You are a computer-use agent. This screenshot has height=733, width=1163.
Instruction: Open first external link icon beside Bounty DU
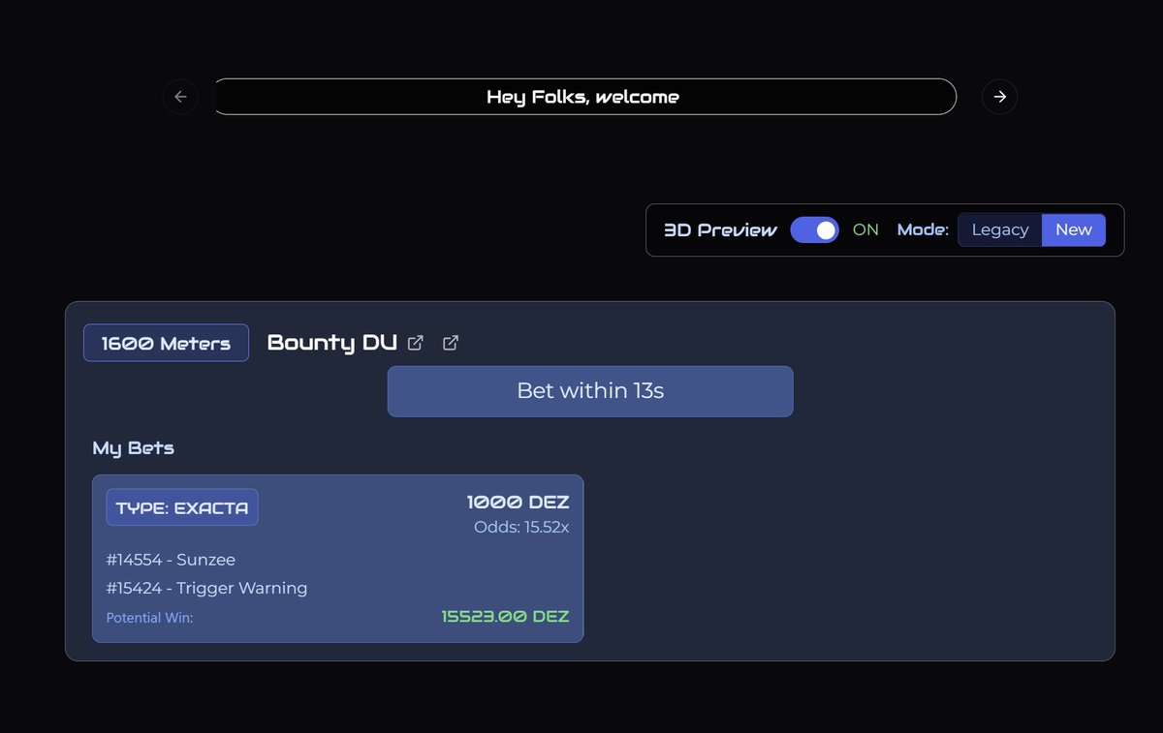(415, 343)
